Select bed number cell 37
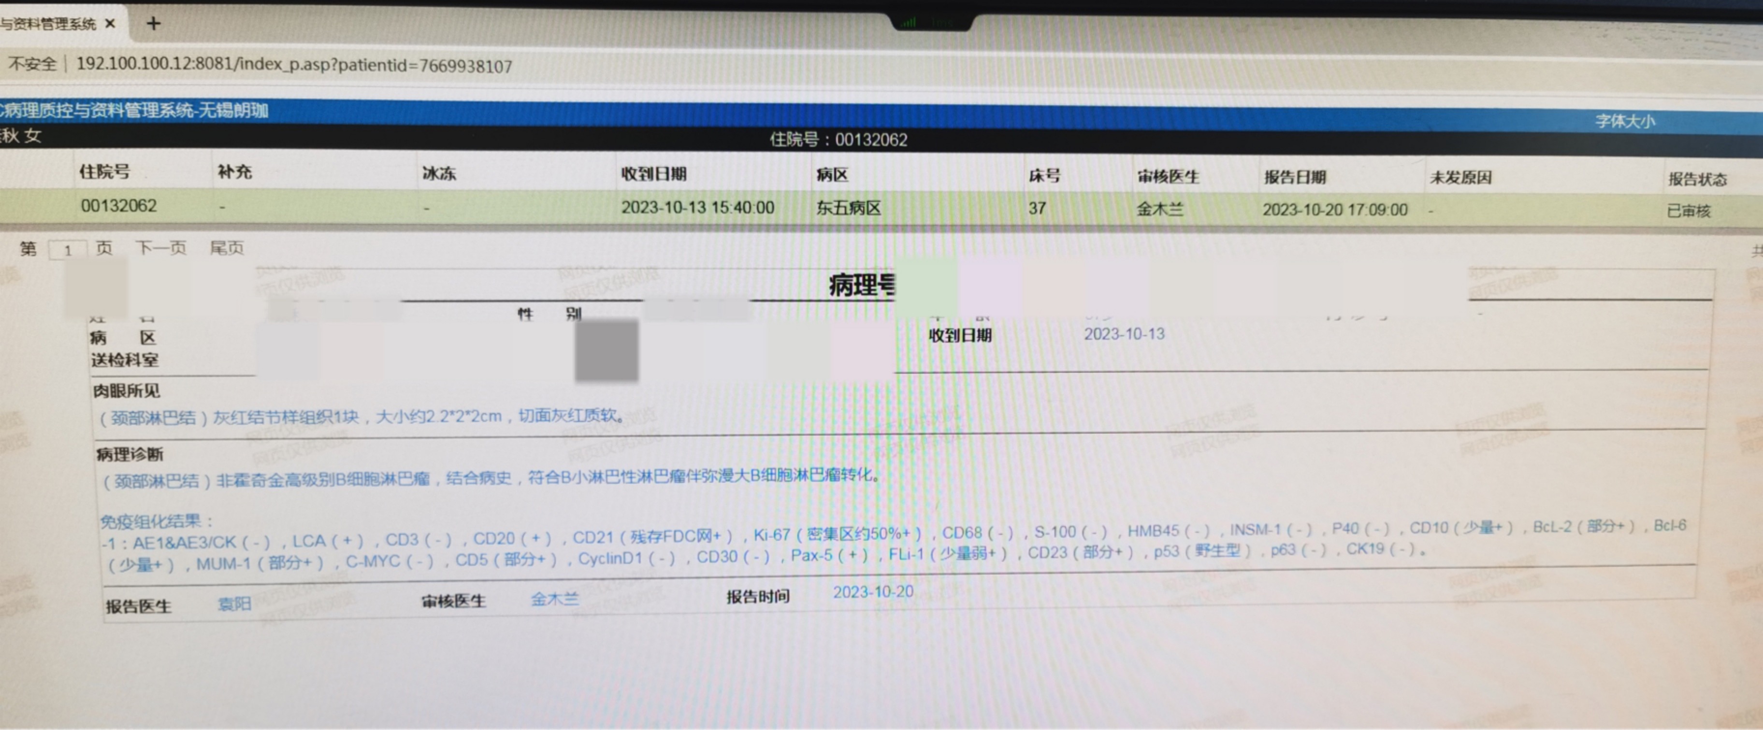Image resolution: width=1763 pixels, height=730 pixels. pos(1037,208)
